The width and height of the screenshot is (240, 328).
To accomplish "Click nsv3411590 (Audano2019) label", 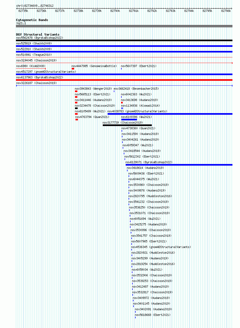I will (140, 134).
